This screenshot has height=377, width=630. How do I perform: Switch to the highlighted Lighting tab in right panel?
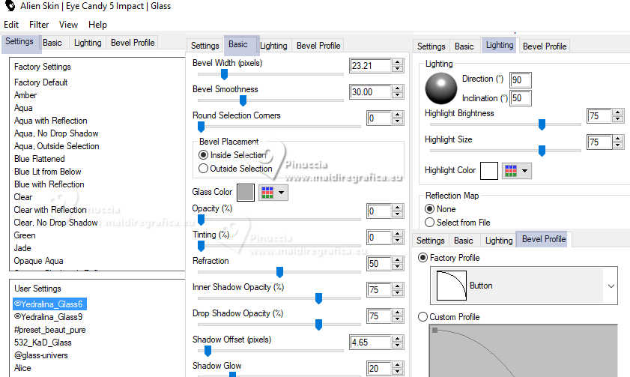500,45
